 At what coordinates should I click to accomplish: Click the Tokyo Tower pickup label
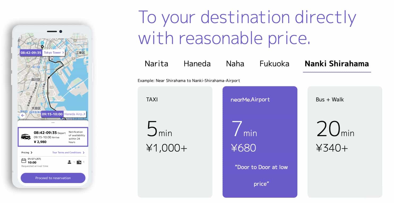(54, 53)
